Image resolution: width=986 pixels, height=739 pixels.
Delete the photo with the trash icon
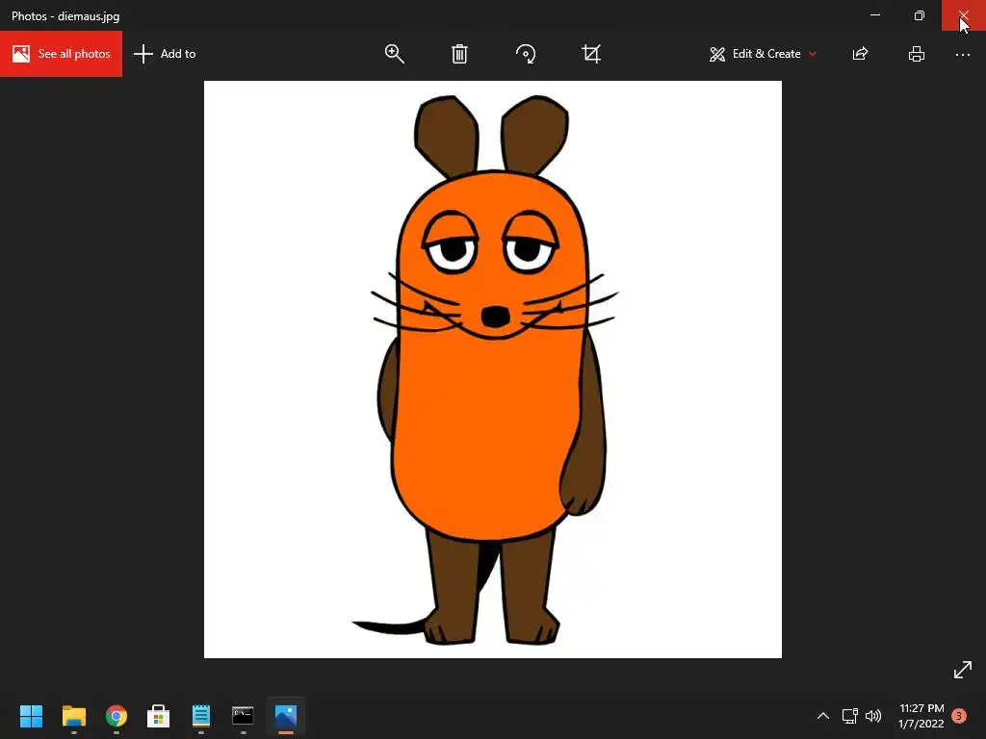[459, 54]
